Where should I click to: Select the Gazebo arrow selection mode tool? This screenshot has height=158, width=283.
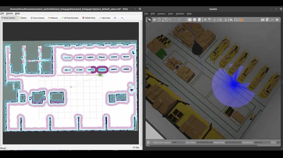[x=149, y=20]
